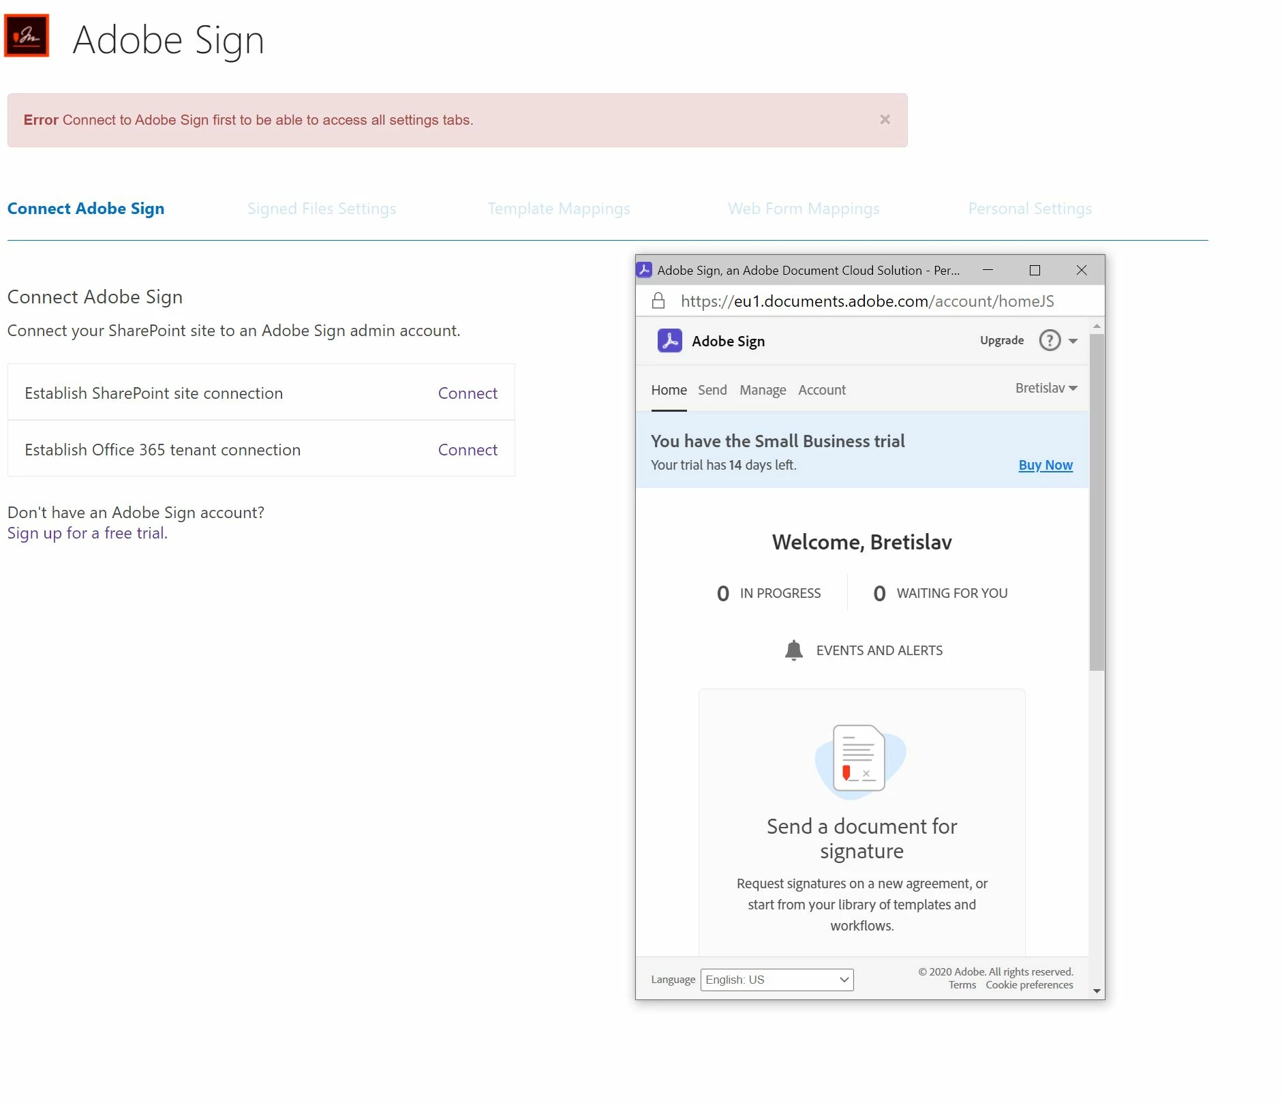The height and width of the screenshot is (1103, 1282).
Task: Select the Home tab in popup
Action: [669, 390]
